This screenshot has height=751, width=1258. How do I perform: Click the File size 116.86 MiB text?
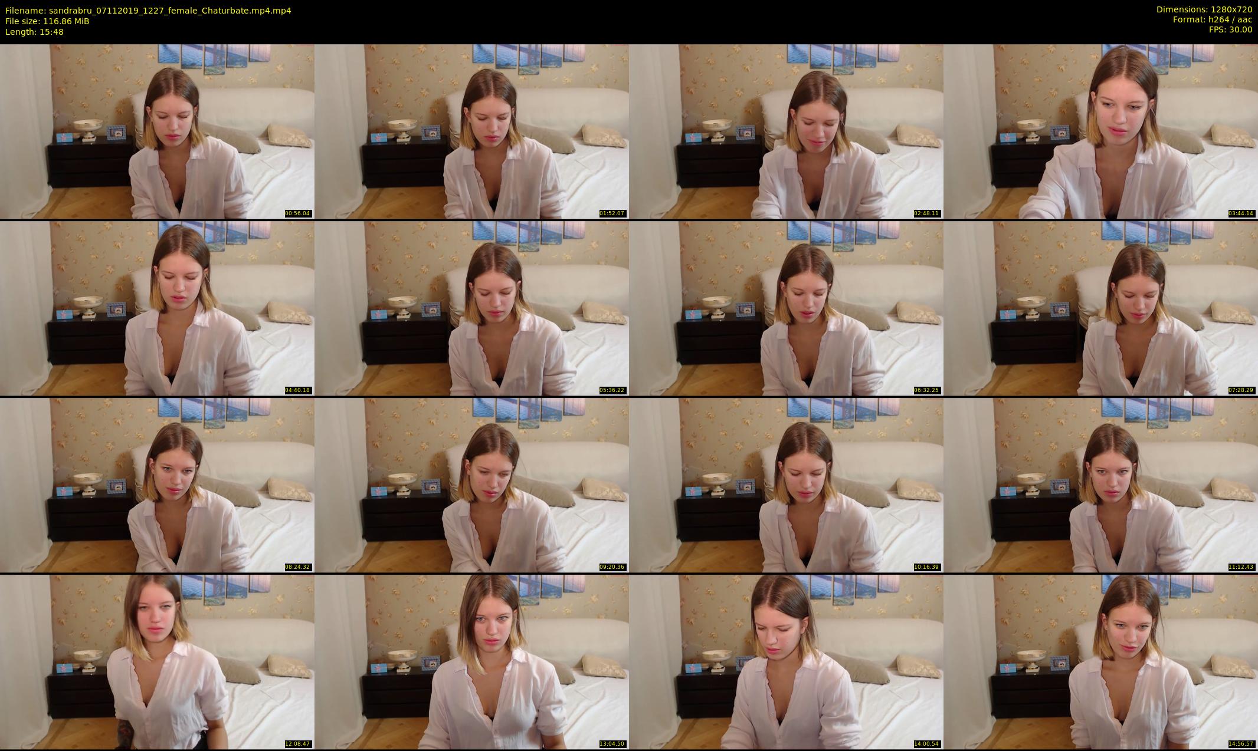(47, 21)
